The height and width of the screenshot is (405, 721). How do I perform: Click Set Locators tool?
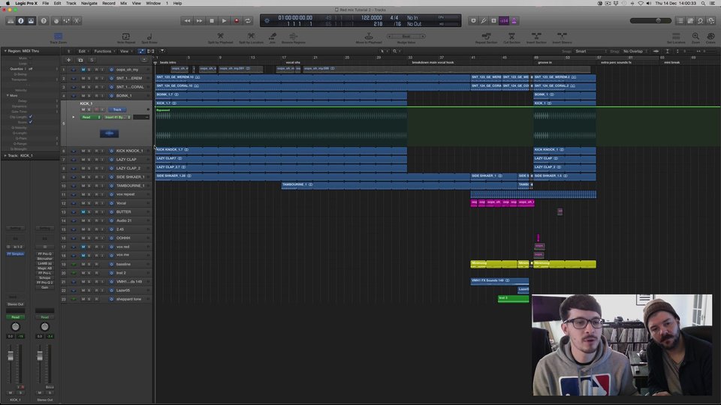[676, 38]
